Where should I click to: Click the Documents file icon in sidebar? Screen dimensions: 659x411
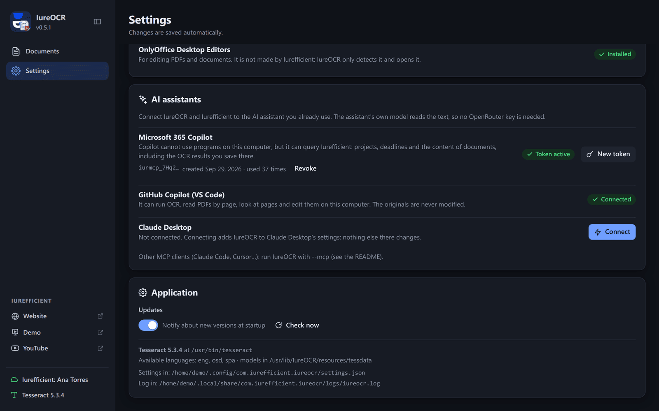[x=16, y=51]
